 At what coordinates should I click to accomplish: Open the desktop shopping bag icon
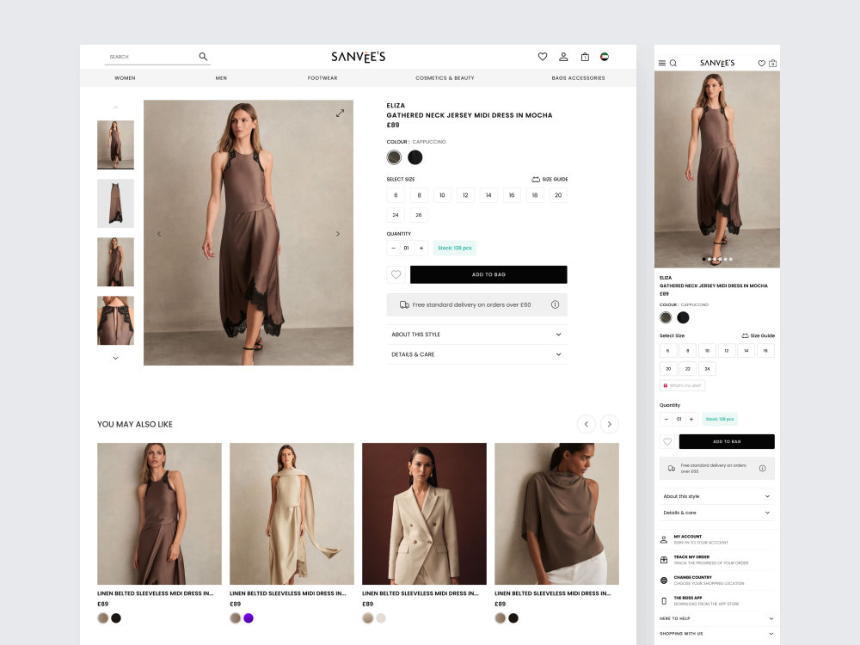585,57
